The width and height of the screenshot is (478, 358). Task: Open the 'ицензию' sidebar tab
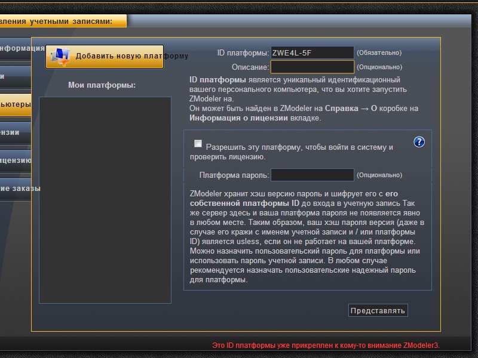pos(16,161)
